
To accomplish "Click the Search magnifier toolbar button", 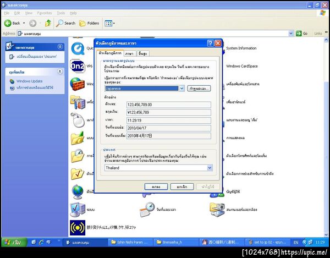I will pyautogui.click(x=65, y=23).
